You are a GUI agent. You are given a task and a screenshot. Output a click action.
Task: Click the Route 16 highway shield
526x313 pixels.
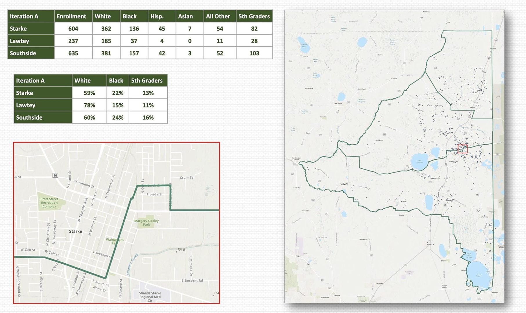coord(55,175)
